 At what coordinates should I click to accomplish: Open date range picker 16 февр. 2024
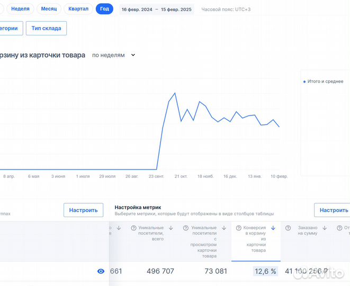point(156,10)
